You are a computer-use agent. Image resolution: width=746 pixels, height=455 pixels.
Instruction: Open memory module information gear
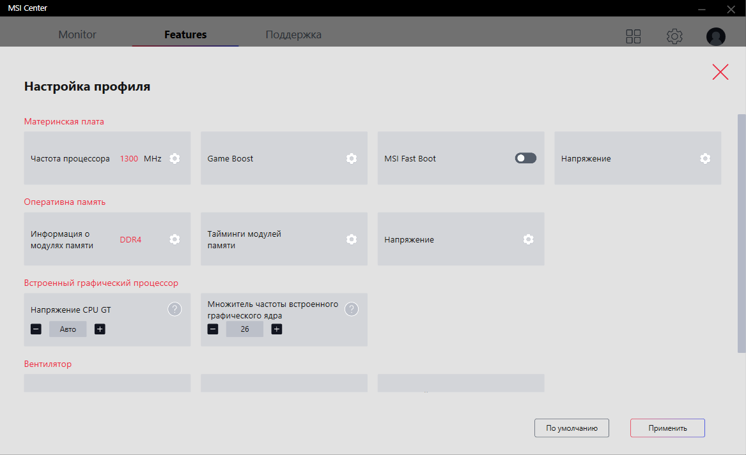pyautogui.click(x=175, y=239)
